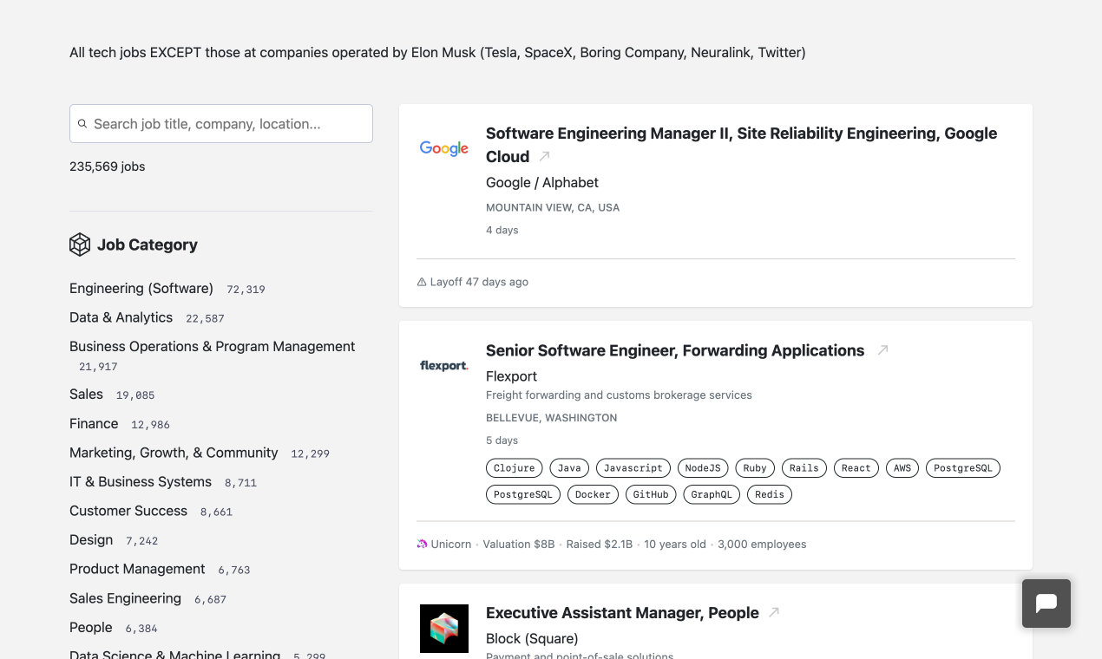The height and width of the screenshot is (659, 1102).
Task: Open Senior Software Engineer, Forwarding Applications job
Action: [x=675, y=350]
